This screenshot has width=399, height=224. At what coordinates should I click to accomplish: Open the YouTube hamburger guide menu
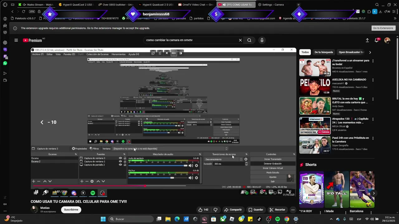pyautogui.click(x=16, y=40)
